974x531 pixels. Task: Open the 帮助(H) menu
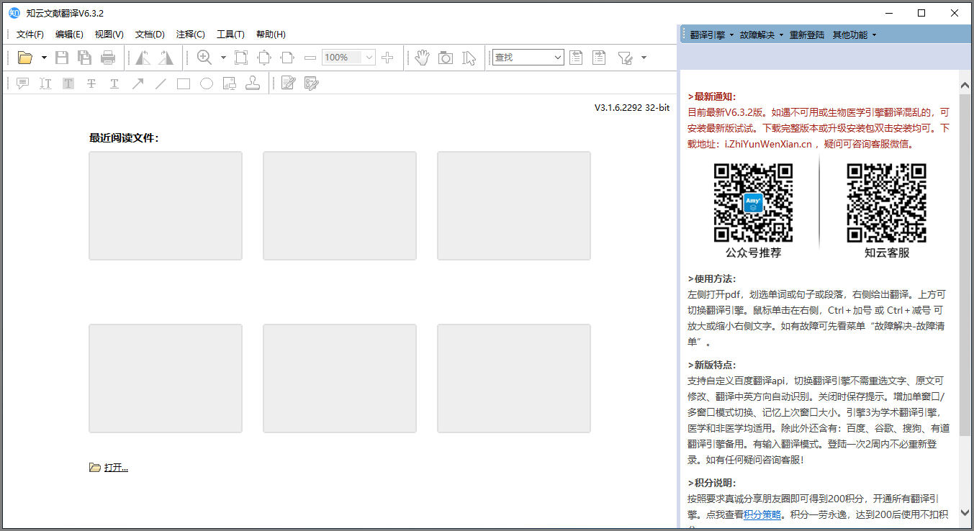[x=271, y=35]
